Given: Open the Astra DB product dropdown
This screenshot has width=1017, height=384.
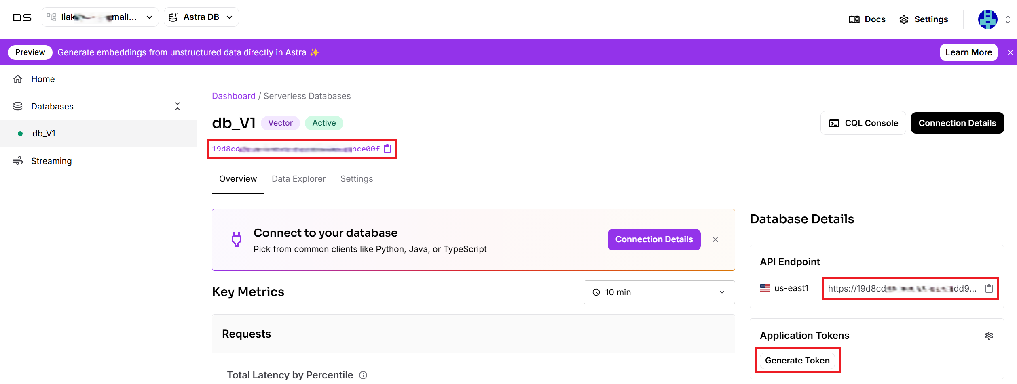Looking at the screenshot, I should click(x=201, y=17).
